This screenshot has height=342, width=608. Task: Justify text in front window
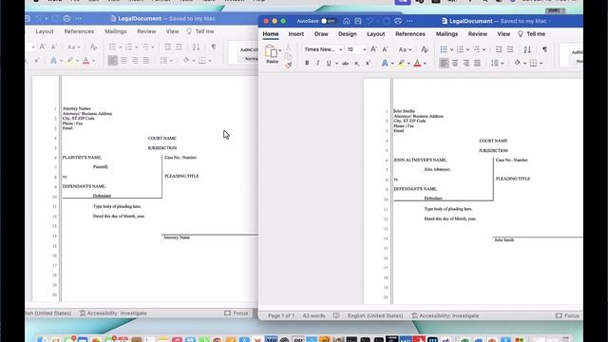pyautogui.click(x=477, y=63)
